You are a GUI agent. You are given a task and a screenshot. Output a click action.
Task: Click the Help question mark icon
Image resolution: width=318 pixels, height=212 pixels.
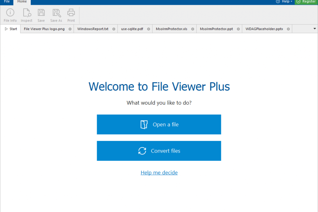pyautogui.click(x=277, y=1)
